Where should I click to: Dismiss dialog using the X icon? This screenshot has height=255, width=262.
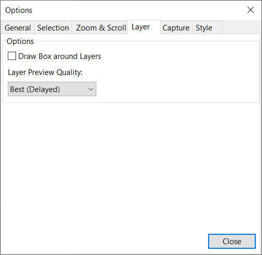pyautogui.click(x=251, y=10)
